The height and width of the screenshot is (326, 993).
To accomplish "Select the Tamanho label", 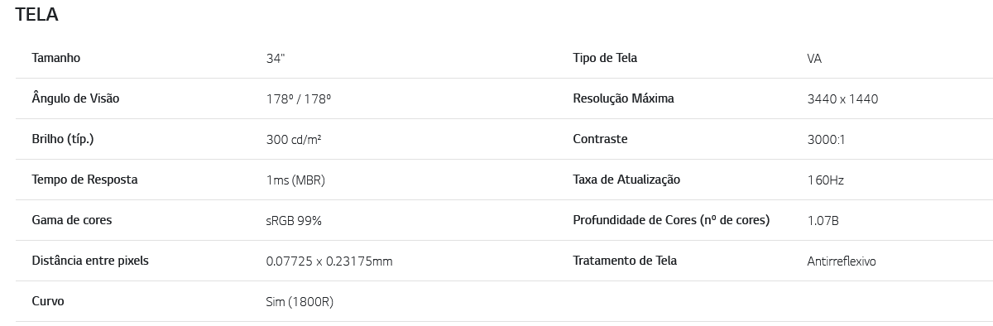I will [x=55, y=58].
